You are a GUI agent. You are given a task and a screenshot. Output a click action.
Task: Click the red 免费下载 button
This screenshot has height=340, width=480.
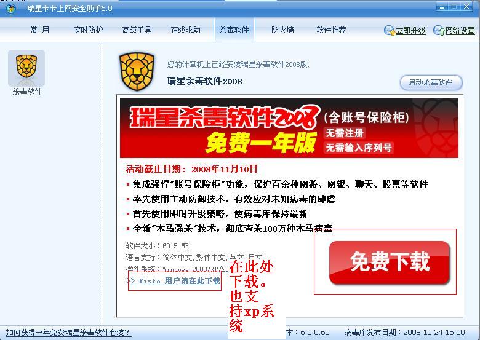tap(390, 263)
